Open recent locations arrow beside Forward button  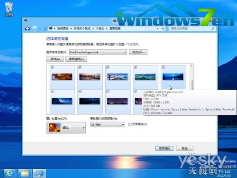40,28
